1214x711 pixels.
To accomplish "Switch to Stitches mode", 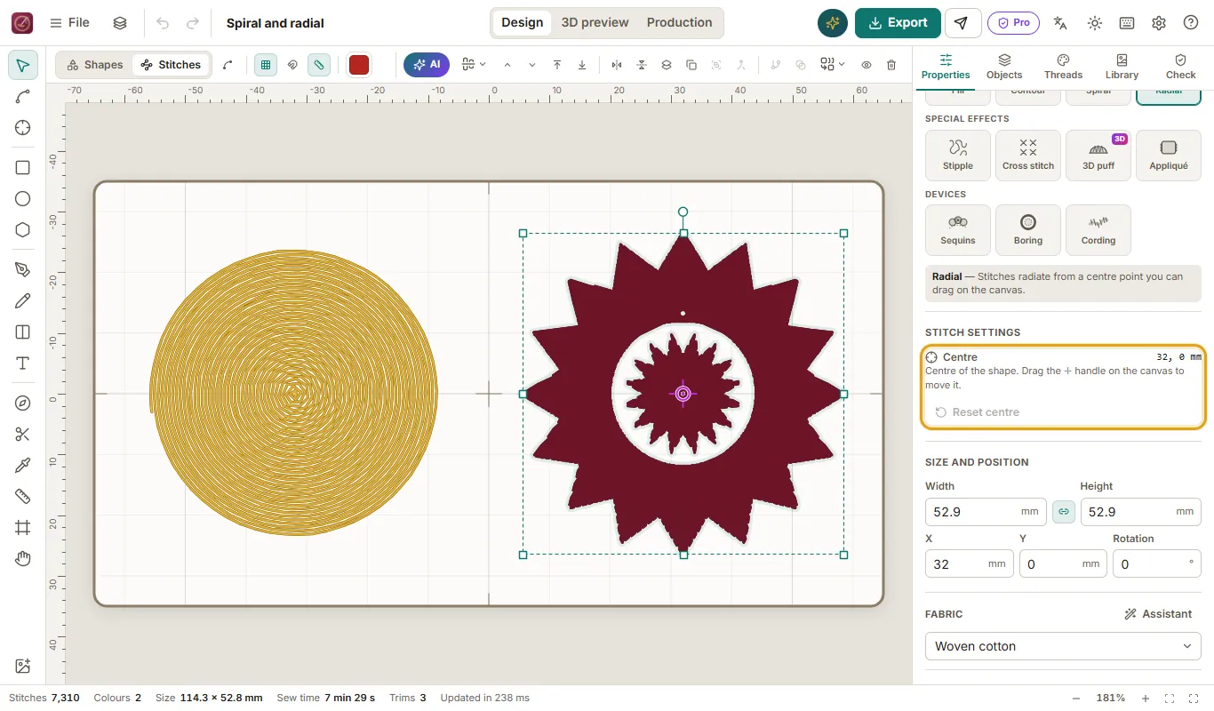I will click(171, 65).
